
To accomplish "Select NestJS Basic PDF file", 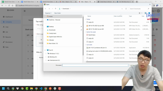I will tap(91, 35).
